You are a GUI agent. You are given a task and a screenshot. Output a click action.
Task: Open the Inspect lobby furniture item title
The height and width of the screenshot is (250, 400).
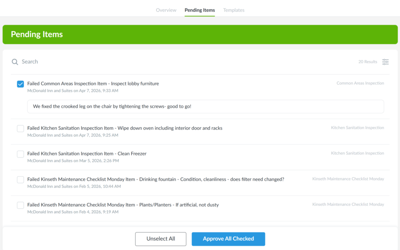pos(93,83)
